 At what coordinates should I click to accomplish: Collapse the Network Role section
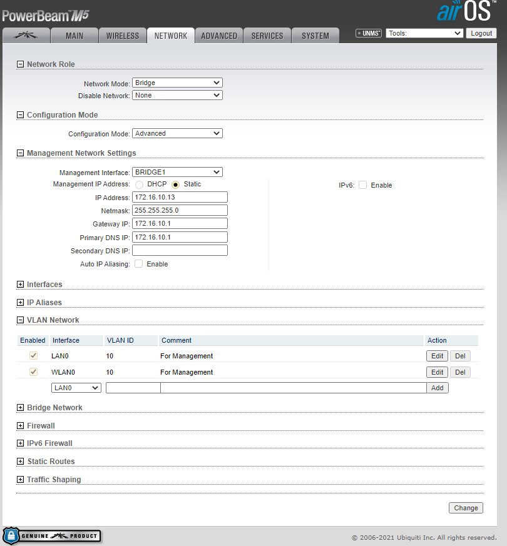click(20, 64)
